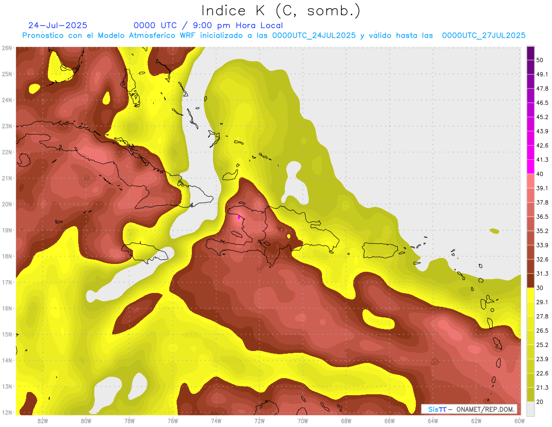Select the 82W longitude axis label

click(43, 421)
